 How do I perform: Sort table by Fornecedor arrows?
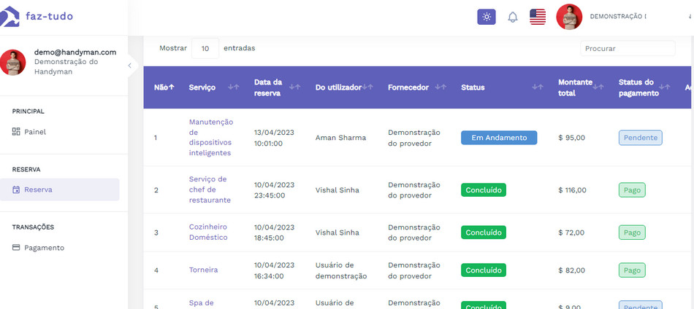coord(441,87)
